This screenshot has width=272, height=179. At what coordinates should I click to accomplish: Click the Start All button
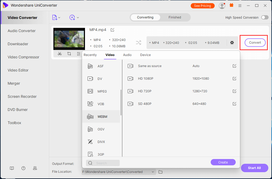click(x=254, y=168)
